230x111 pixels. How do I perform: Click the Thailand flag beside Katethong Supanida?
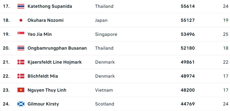click(21, 6)
